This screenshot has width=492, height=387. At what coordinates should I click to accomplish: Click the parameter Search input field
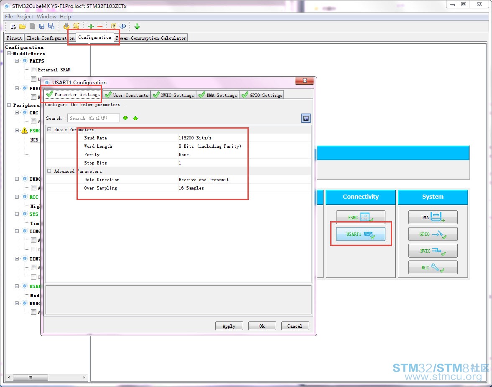(94, 118)
